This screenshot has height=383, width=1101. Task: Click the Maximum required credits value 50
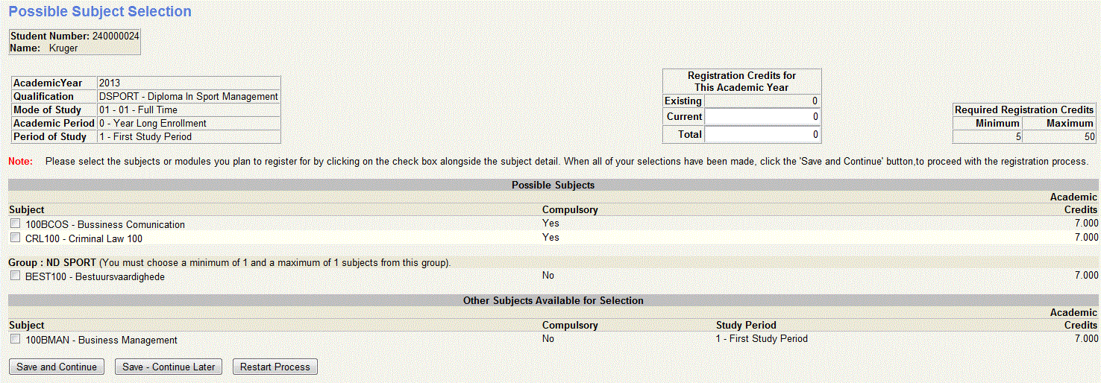tap(1058, 136)
